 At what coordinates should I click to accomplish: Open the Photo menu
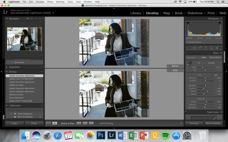(x=50, y=2)
